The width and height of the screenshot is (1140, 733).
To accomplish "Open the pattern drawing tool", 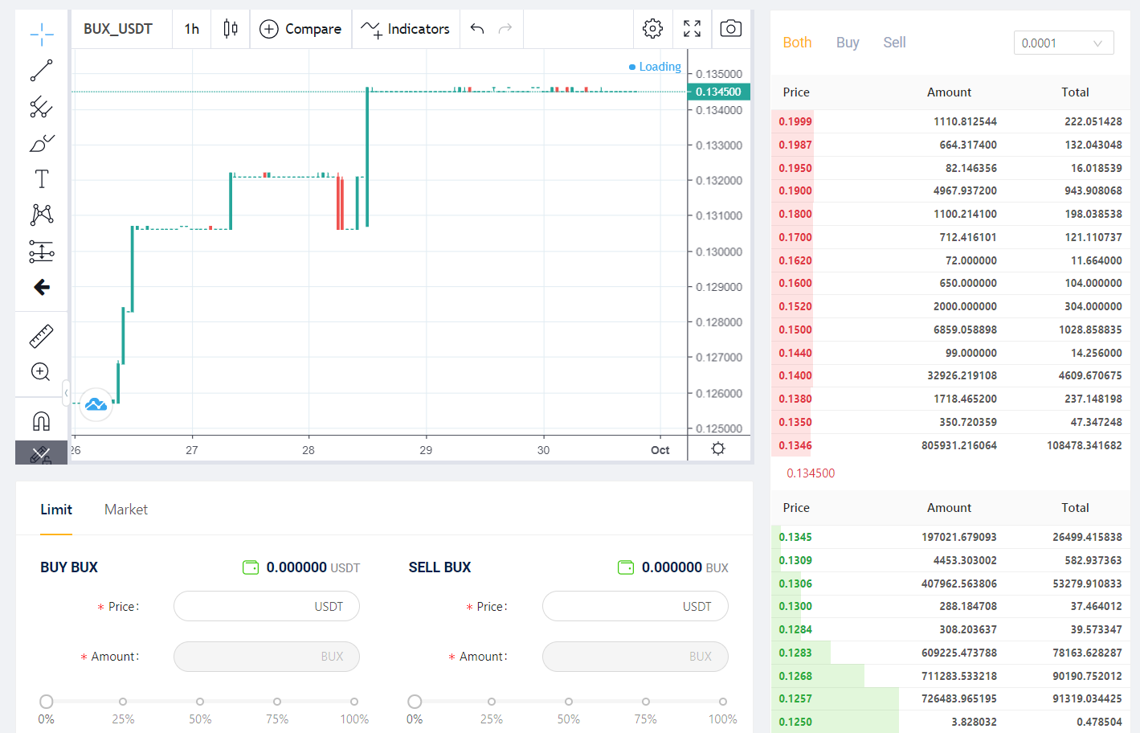I will pos(42,215).
